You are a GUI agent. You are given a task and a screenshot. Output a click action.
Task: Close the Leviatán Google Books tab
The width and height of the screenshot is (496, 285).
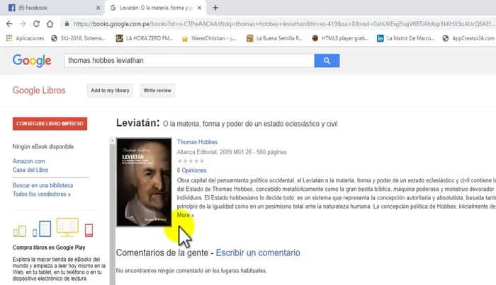click(199, 8)
